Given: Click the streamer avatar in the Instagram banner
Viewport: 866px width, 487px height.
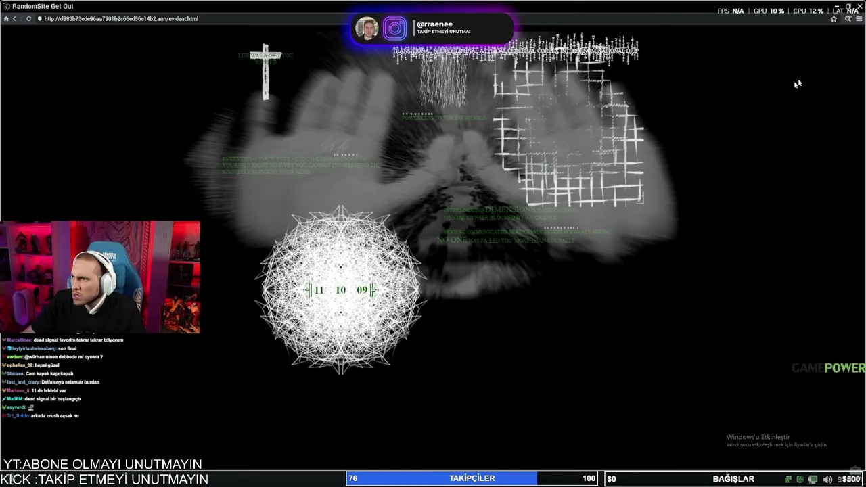Looking at the screenshot, I should [367, 28].
